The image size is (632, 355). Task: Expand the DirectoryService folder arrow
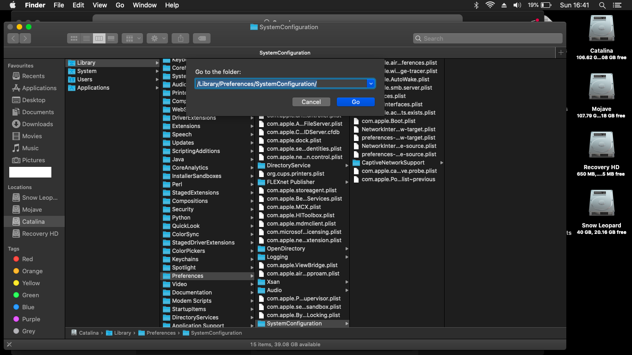pyautogui.click(x=347, y=165)
